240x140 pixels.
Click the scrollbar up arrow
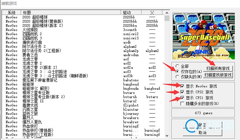coord(167,13)
